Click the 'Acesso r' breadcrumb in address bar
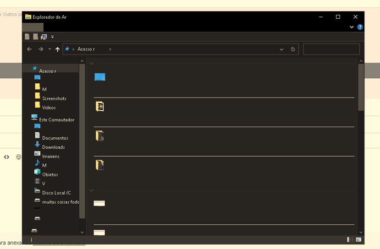380x249 pixels. click(x=86, y=49)
